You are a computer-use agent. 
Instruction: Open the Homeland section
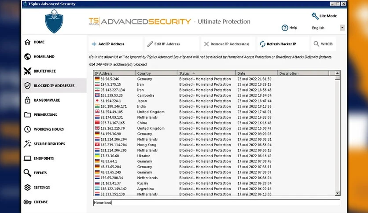[x=54, y=56]
